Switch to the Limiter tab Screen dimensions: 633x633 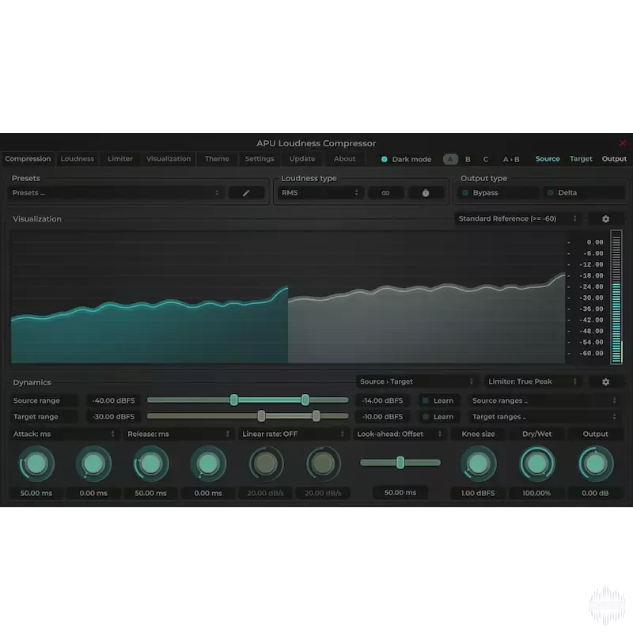click(x=120, y=159)
